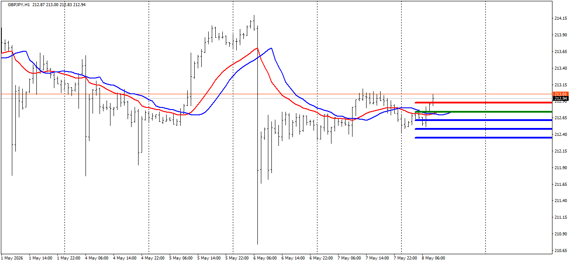570x263 pixels.
Task: Click the bottom of the long 6 May spike candle
Action: (x=257, y=244)
